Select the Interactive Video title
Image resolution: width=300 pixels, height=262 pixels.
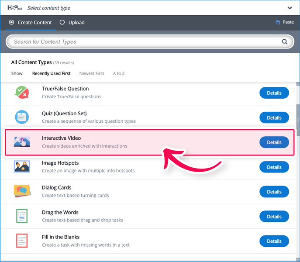tap(61, 138)
